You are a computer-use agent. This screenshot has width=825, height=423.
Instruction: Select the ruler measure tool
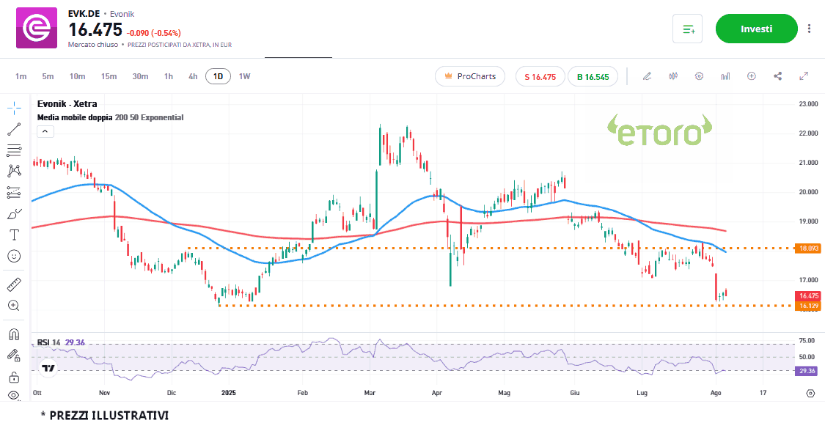click(14, 284)
